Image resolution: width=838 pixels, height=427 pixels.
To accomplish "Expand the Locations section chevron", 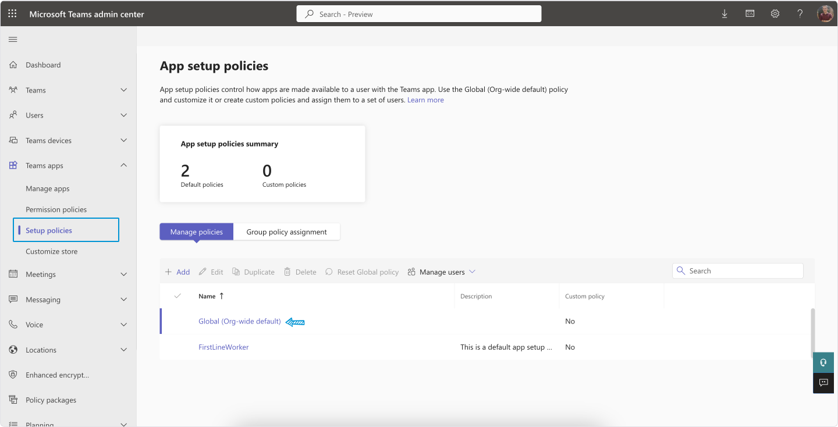I will 123,350.
